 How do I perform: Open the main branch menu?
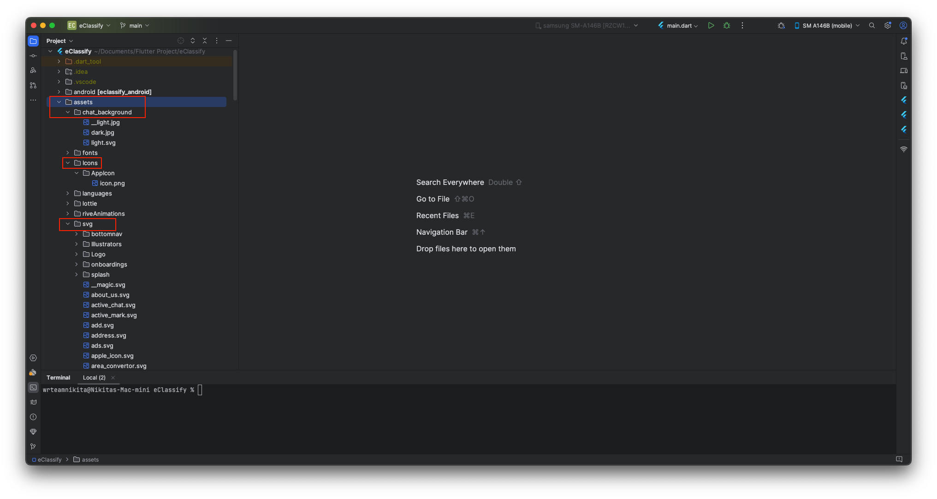point(135,25)
